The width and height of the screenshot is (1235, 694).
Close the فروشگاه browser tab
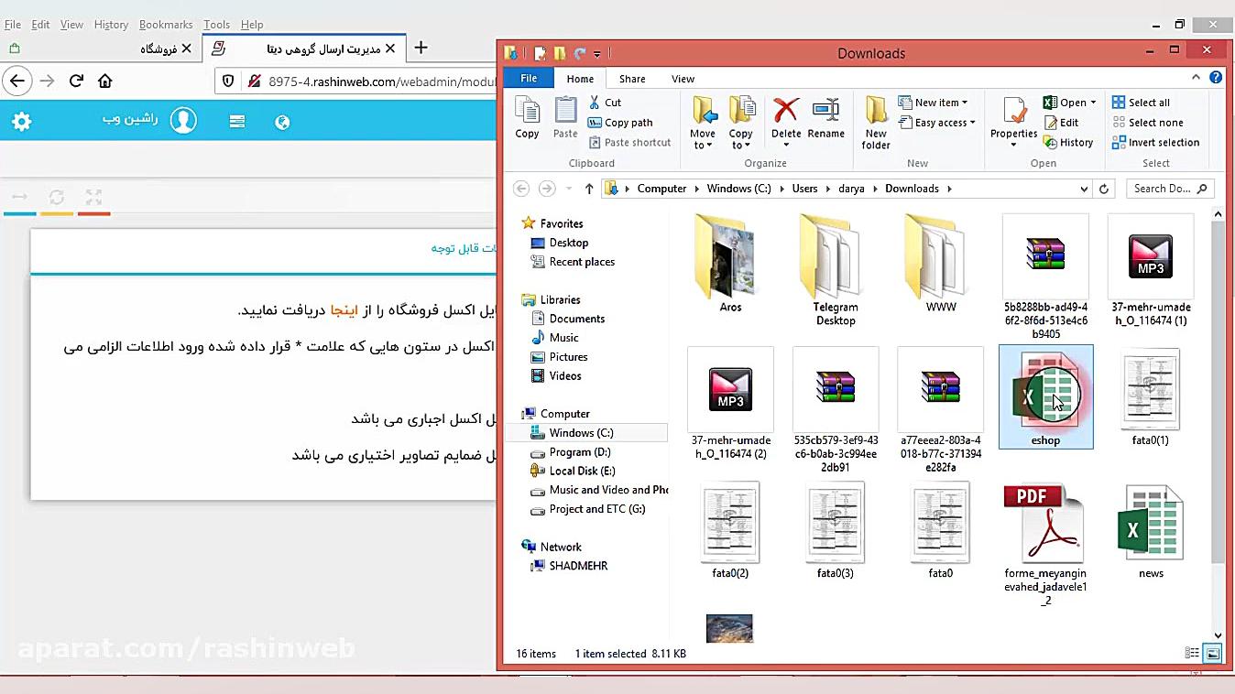[187, 49]
